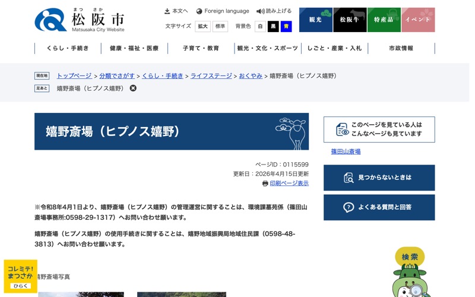The image size is (475, 297).
Task: Open the Foreign language option
Action: click(x=223, y=11)
